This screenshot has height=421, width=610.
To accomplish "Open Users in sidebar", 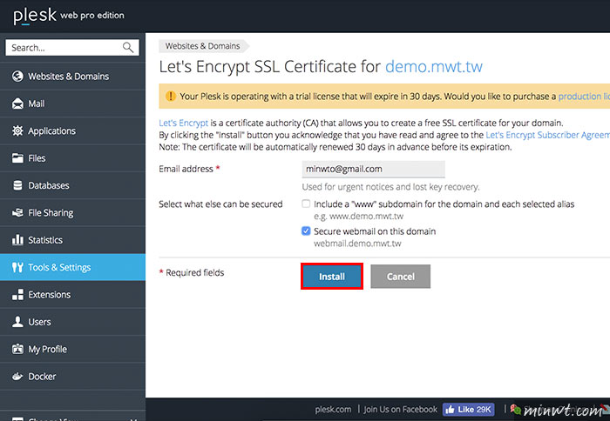I will point(72,322).
